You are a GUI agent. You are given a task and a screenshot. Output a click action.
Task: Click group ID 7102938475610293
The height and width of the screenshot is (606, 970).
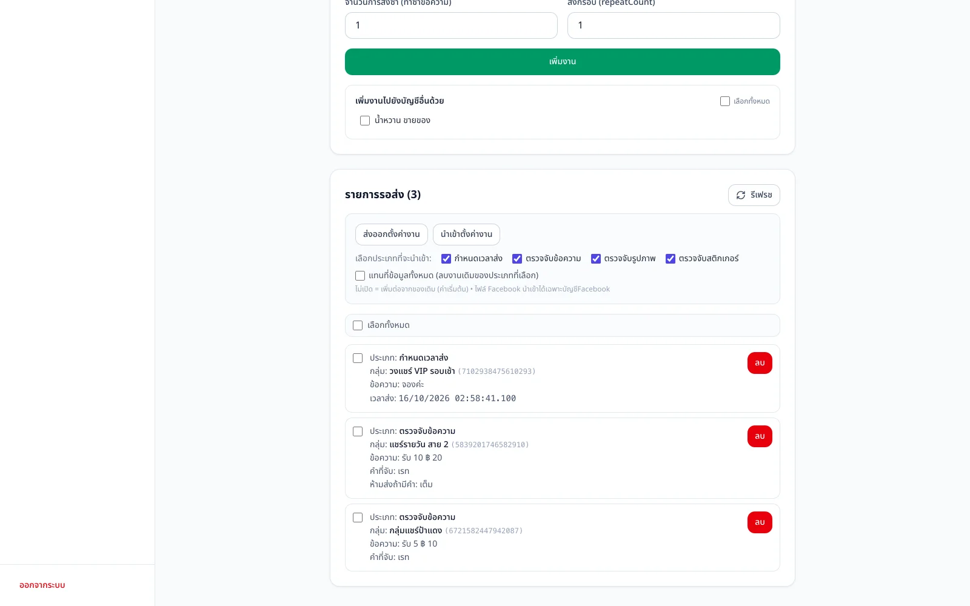(x=497, y=371)
